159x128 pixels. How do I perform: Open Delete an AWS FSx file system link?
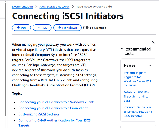point(136,97)
